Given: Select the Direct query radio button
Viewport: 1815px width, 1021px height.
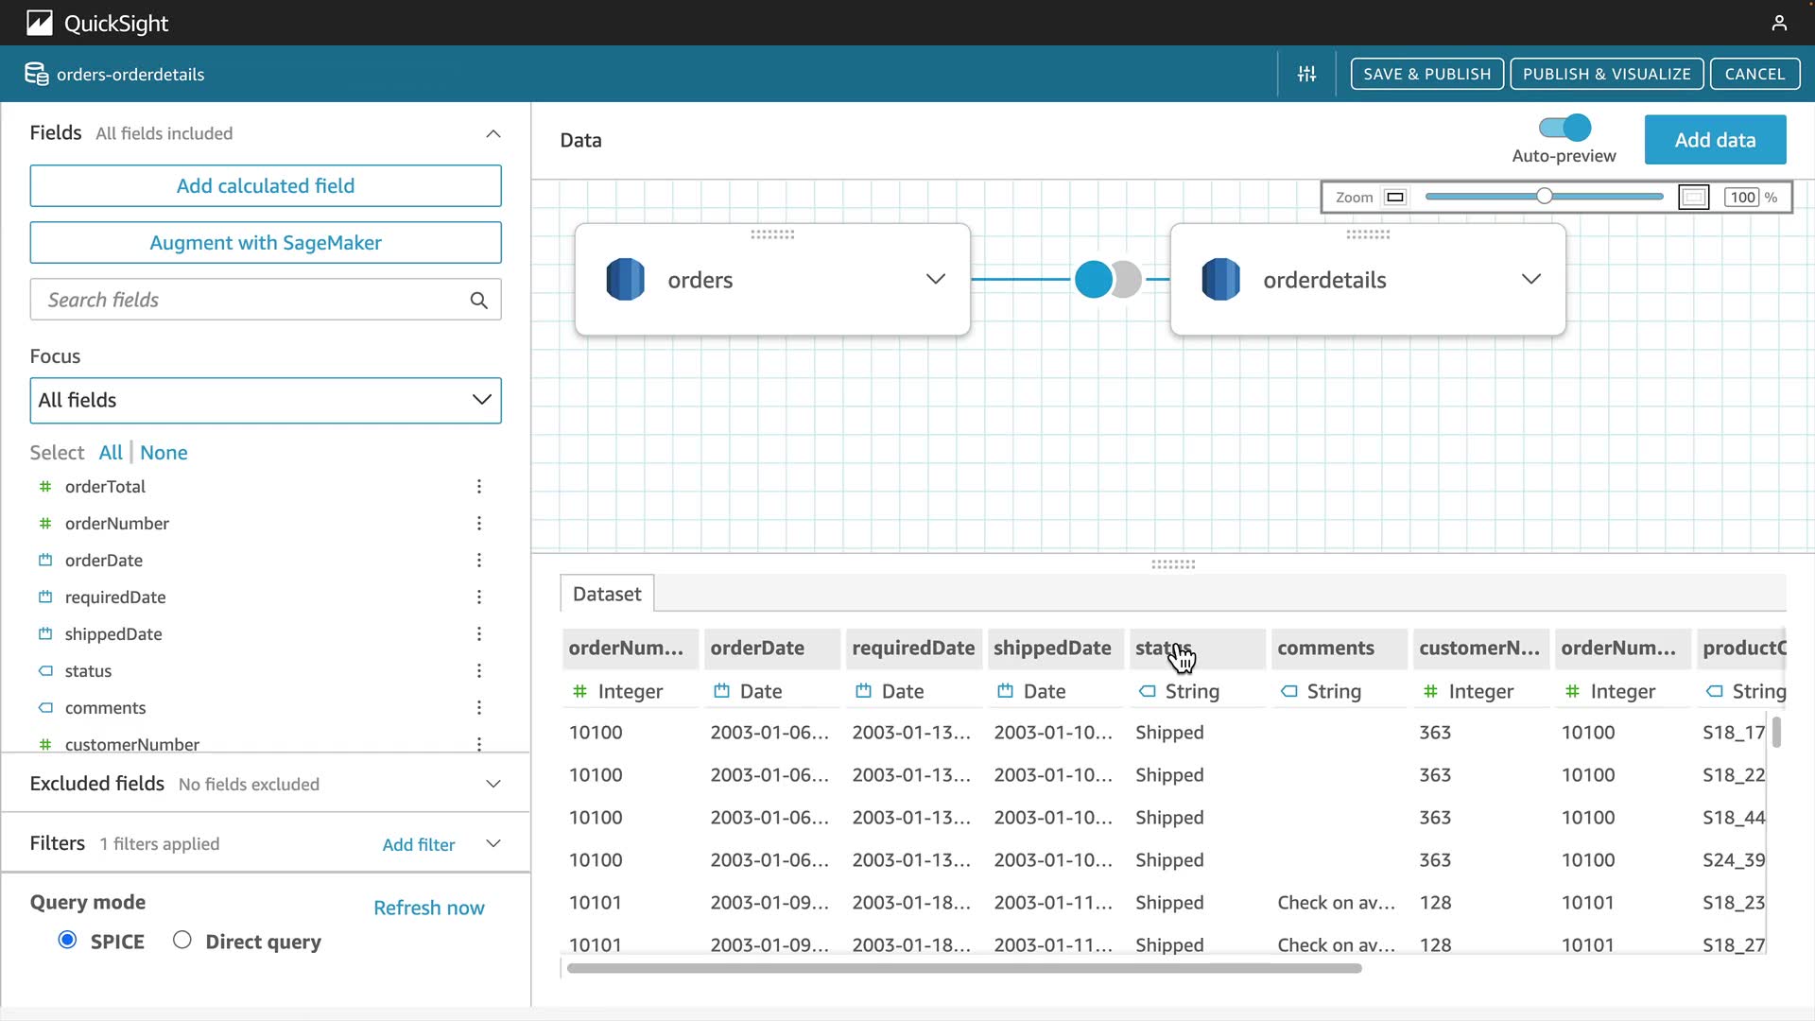Looking at the screenshot, I should (x=182, y=940).
